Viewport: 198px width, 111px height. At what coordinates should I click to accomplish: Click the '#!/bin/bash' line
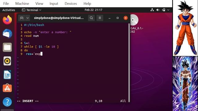tap(34, 25)
